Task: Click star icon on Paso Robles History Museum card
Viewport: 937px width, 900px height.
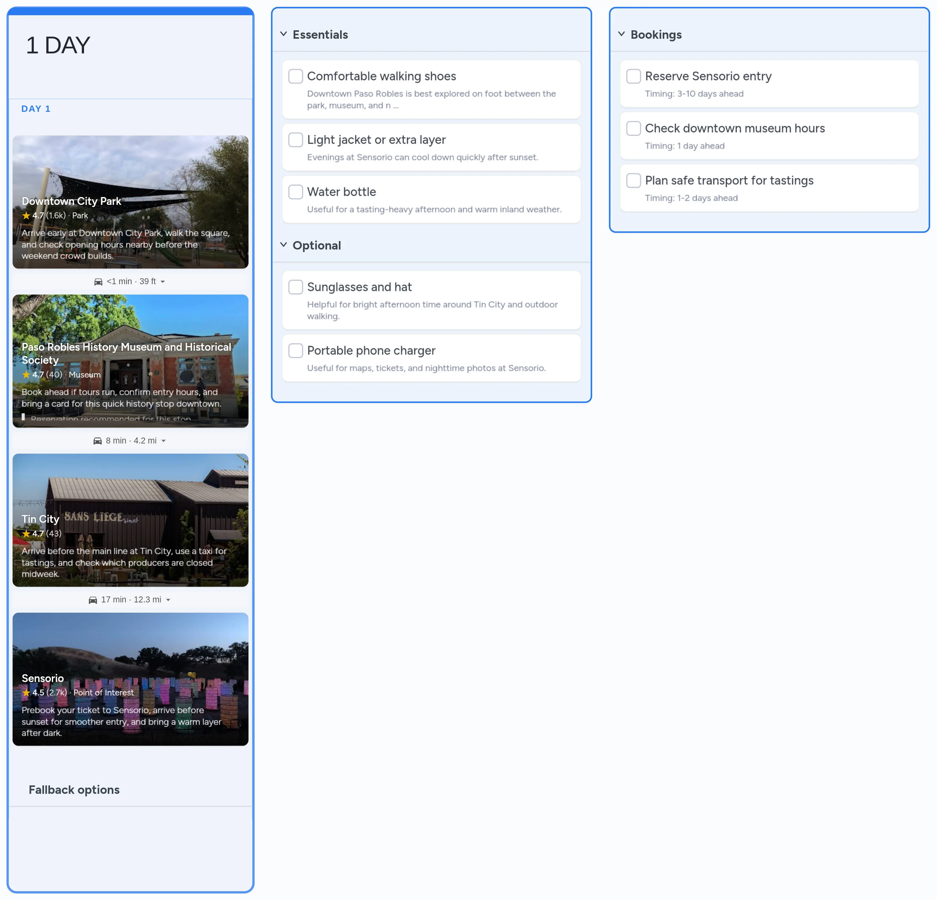Action: (26, 375)
